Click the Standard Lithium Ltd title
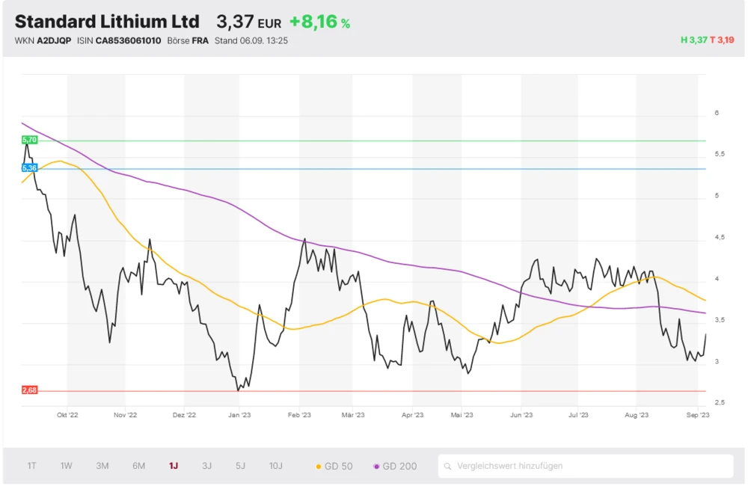 (x=107, y=21)
